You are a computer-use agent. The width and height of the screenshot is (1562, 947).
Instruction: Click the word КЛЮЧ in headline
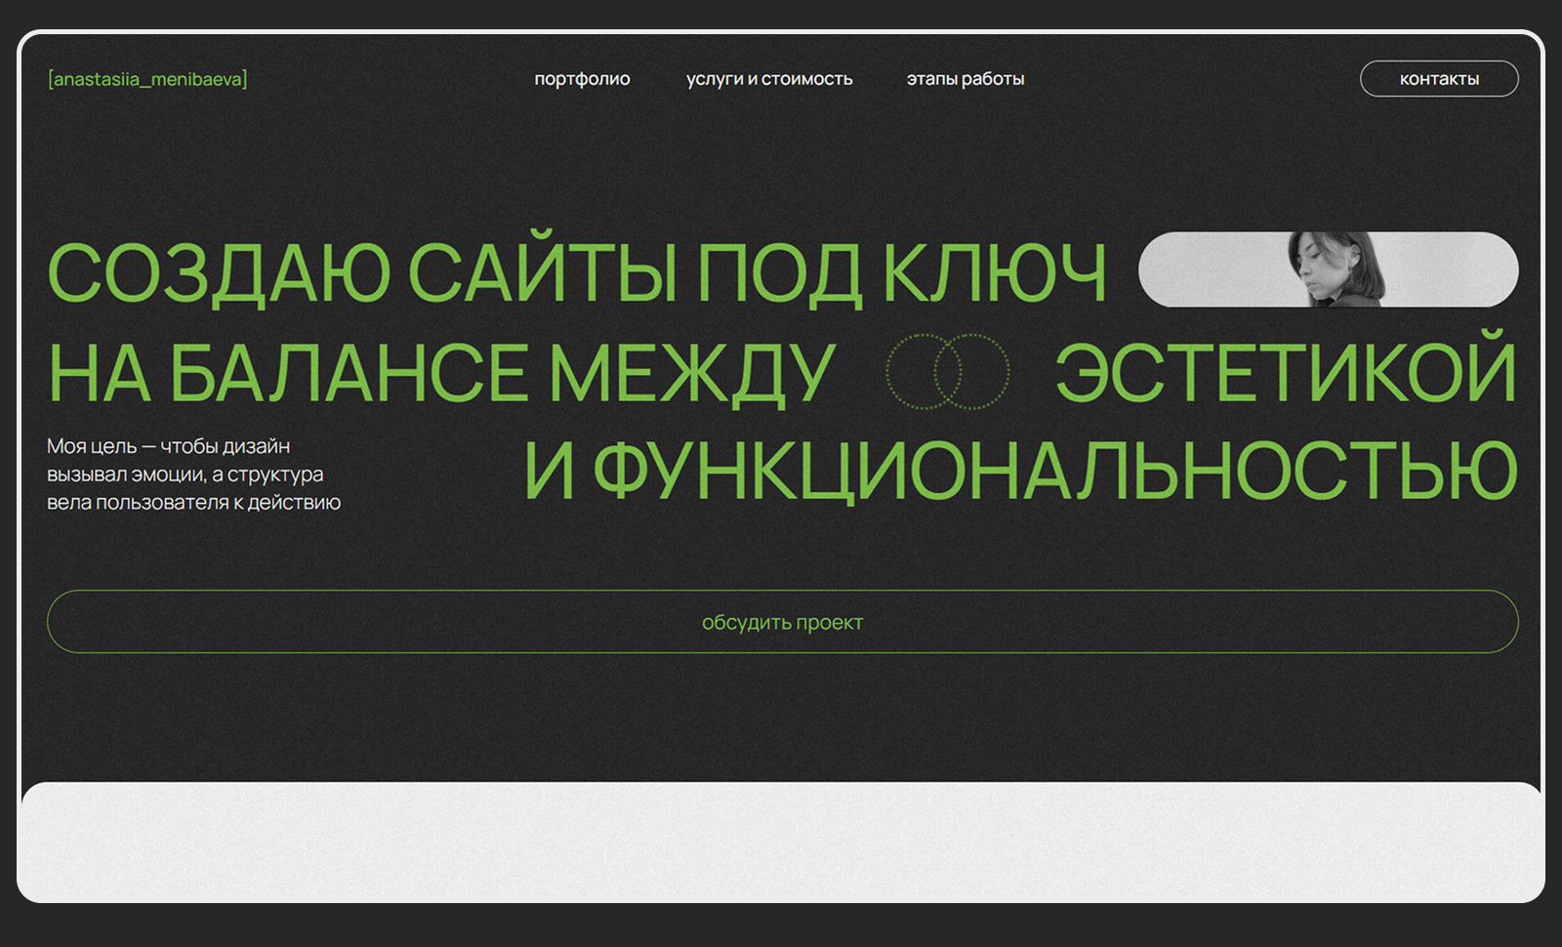click(x=994, y=273)
